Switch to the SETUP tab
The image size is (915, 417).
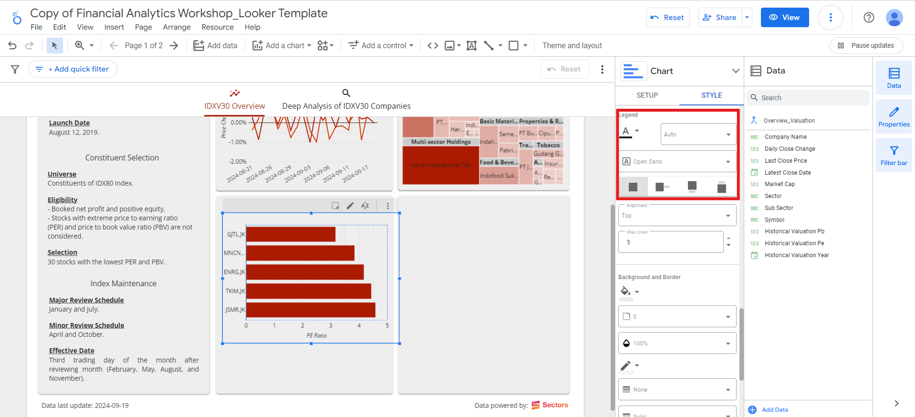point(647,95)
